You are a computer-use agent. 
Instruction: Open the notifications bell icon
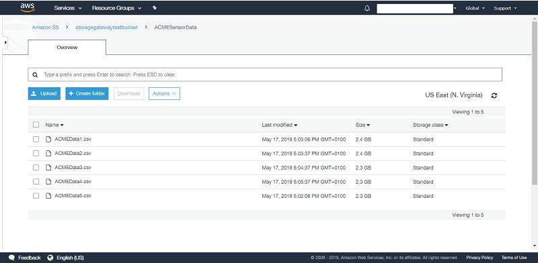(367, 9)
